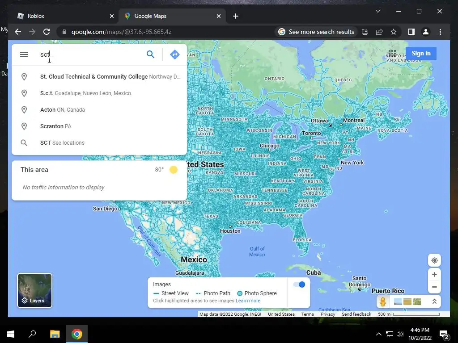The width and height of the screenshot is (458, 343).
Task: Click the Layers satellite thumbnail
Action: [35, 290]
